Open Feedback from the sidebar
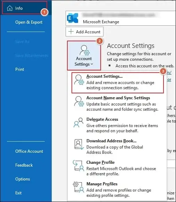This screenshot has height=202, width=176. coord(24,165)
